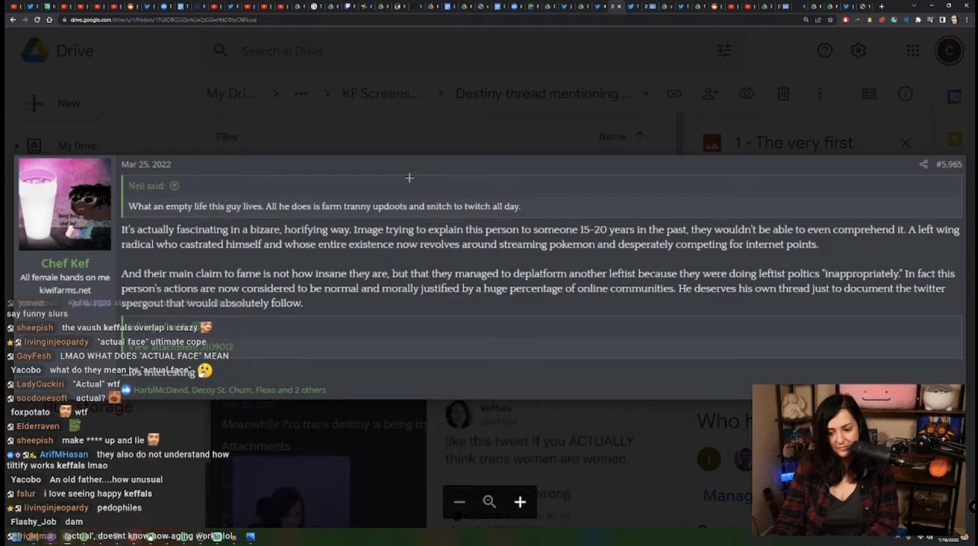Screen dimensions: 978x546
Task: Close the '1 - The very first' details panel
Action: (905, 143)
